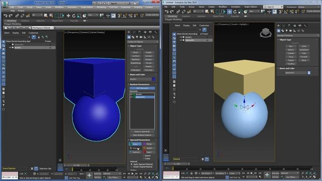Click Cameras category icon in left command panel
322x181 pixels.
[141, 37]
